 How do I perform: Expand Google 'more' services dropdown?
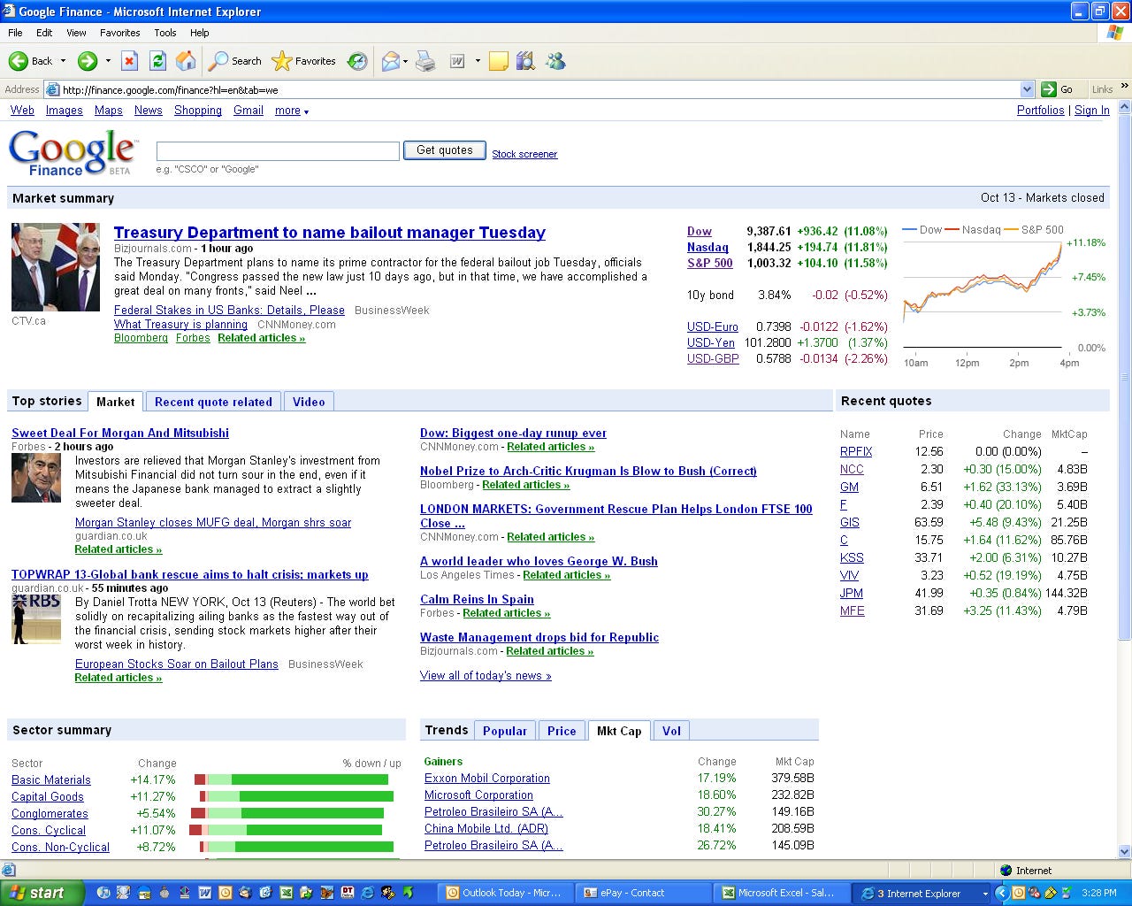point(292,111)
